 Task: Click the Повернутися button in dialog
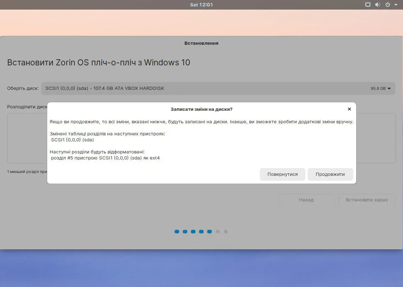[x=282, y=174]
